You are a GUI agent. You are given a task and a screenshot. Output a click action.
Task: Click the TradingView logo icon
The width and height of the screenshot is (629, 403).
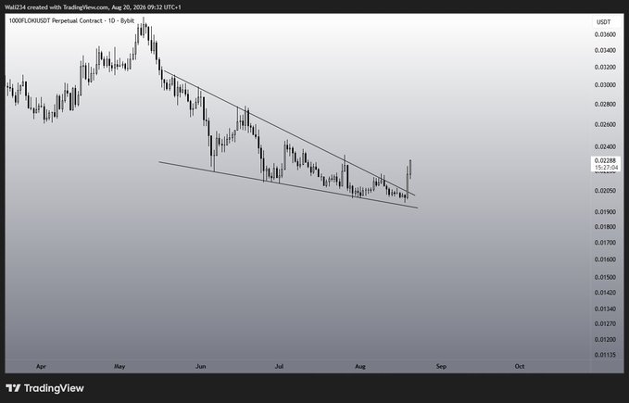13,388
